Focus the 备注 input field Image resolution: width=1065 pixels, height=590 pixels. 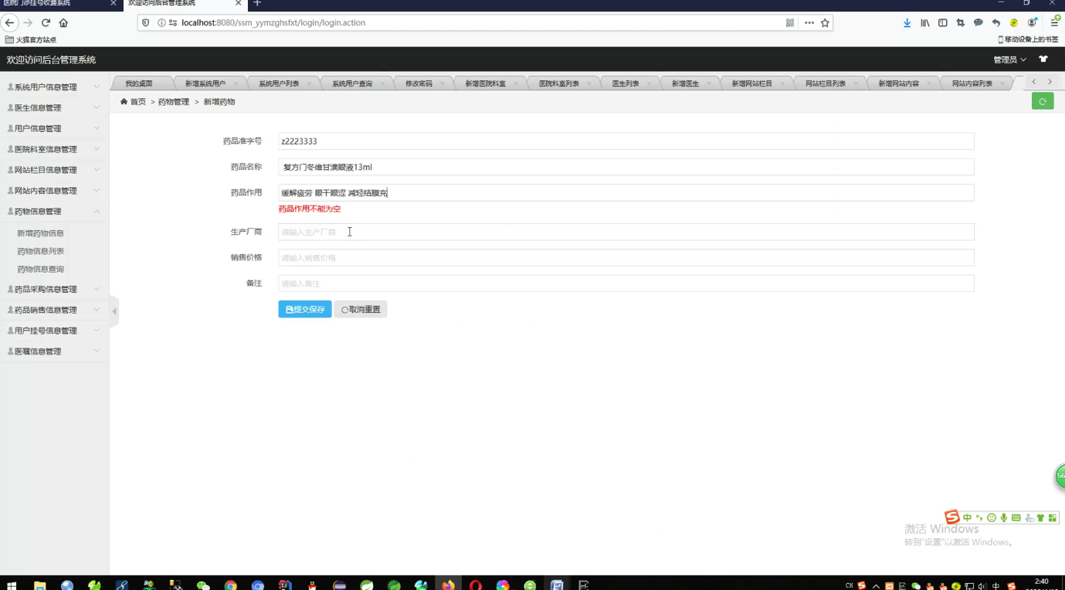pos(626,283)
